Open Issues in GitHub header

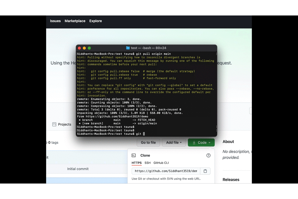click(x=55, y=21)
